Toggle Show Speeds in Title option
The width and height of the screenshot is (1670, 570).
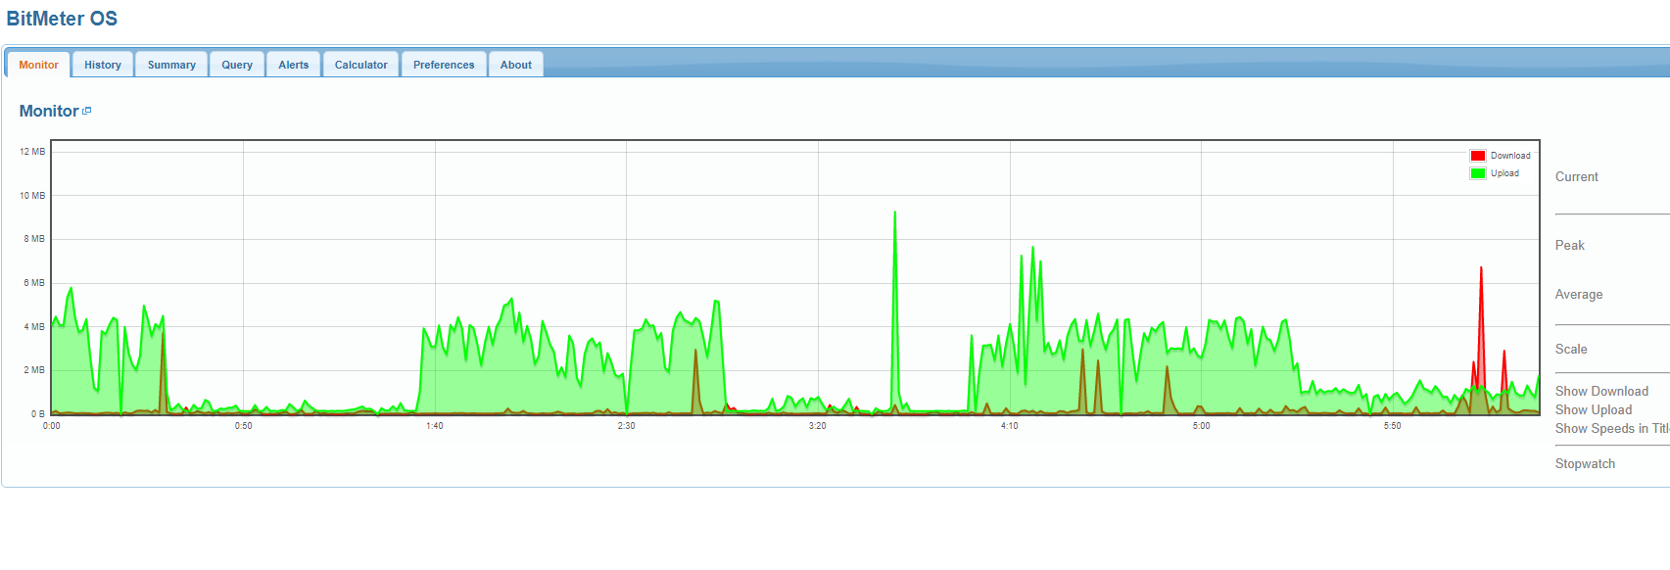click(1611, 428)
